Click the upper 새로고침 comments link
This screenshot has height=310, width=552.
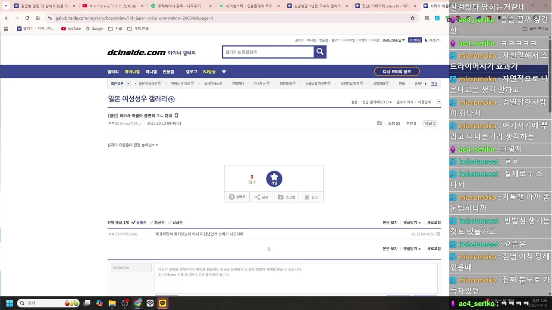tap(434, 223)
